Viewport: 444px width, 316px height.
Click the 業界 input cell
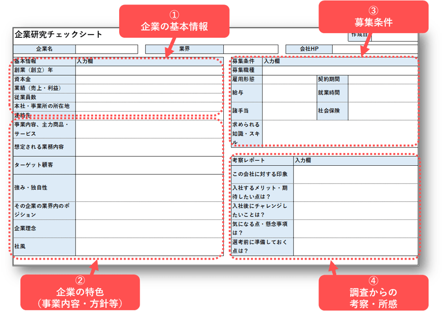coord(251,49)
